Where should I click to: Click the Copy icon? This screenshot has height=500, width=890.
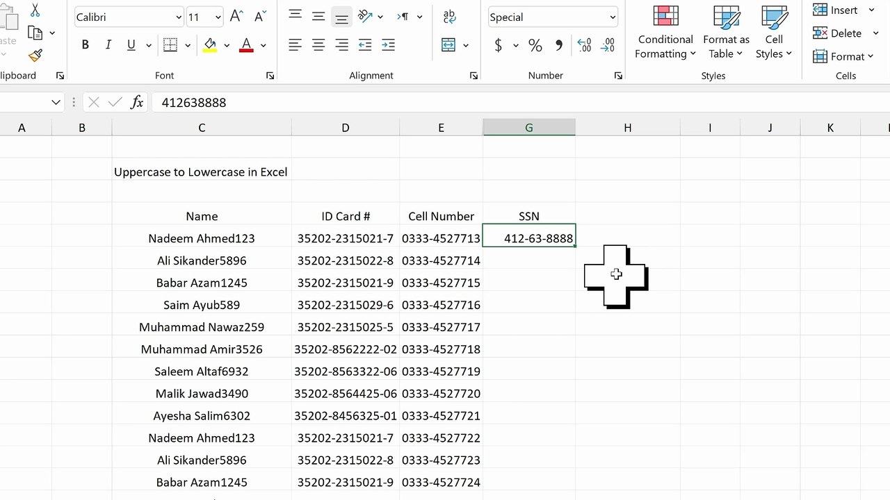click(x=35, y=33)
